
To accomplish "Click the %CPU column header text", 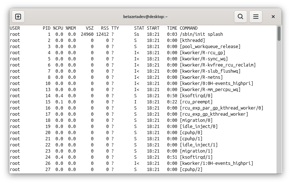I will pos(58,28).
